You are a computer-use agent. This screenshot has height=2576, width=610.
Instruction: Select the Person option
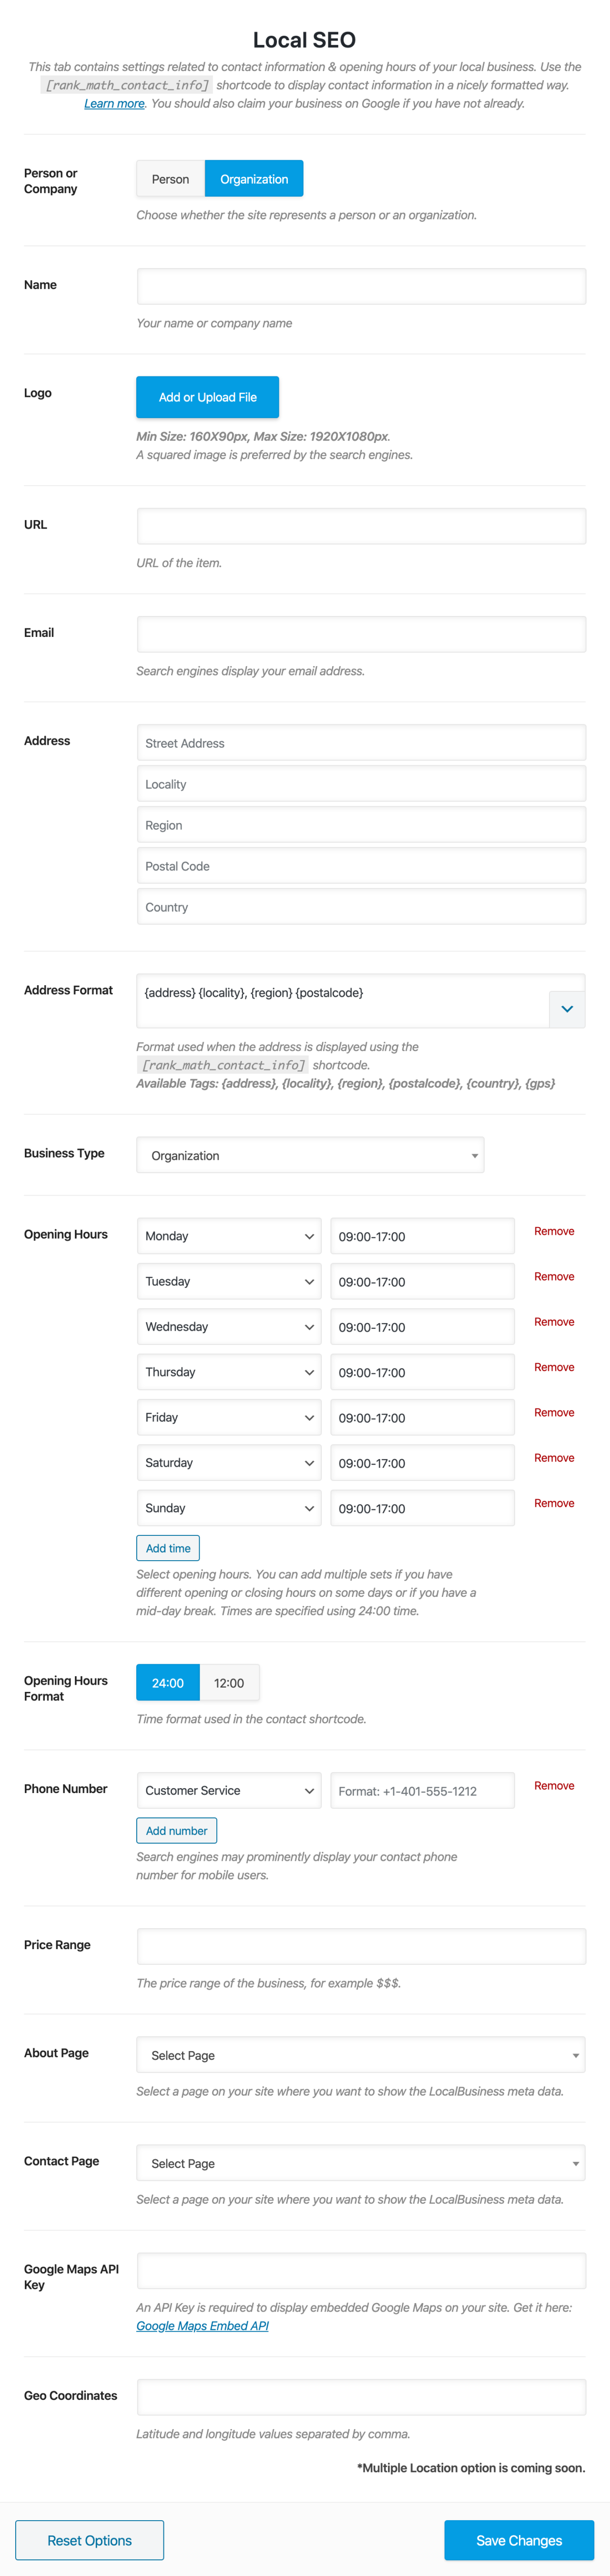170,179
